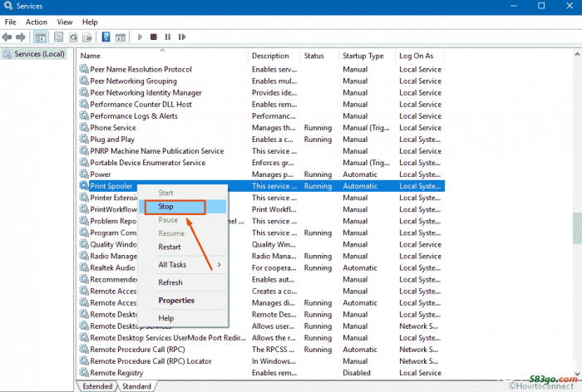Screen dimensions: 582x392
Task: Toggle the show/hide console tree icon
Action: (40, 37)
